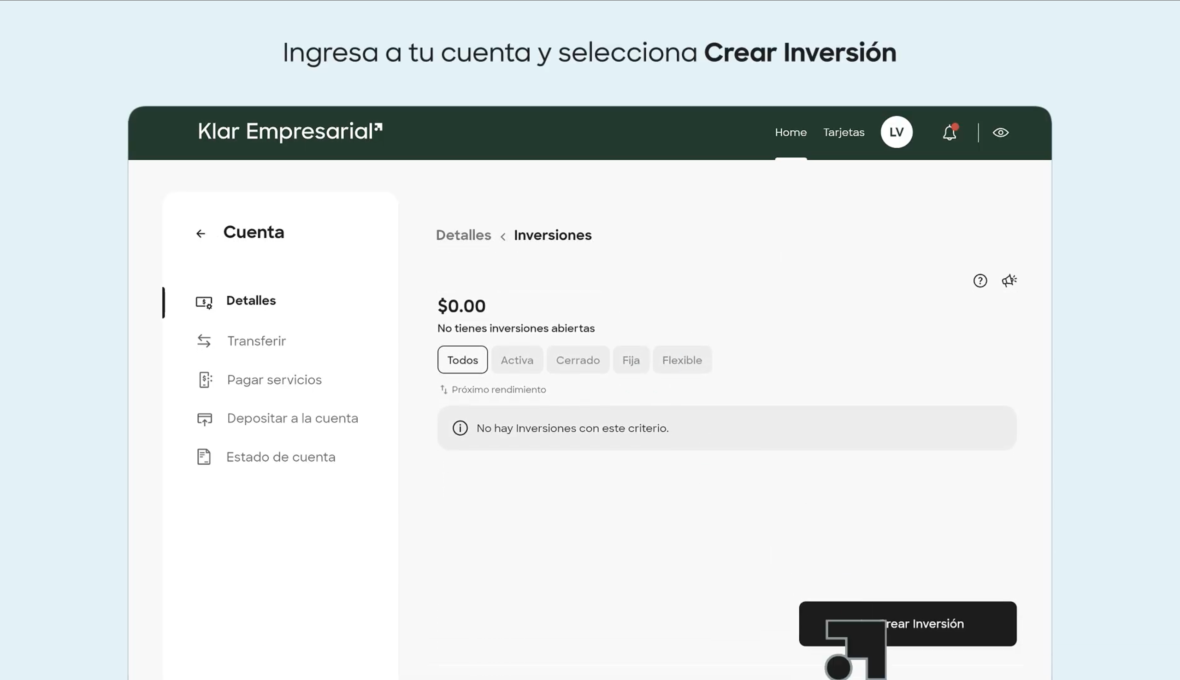Select the Todos filter chip
Image resolution: width=1180 pixels, height=680 pixels.
point(462,360)
